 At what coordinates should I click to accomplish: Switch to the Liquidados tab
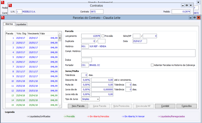tap(21, 24)
